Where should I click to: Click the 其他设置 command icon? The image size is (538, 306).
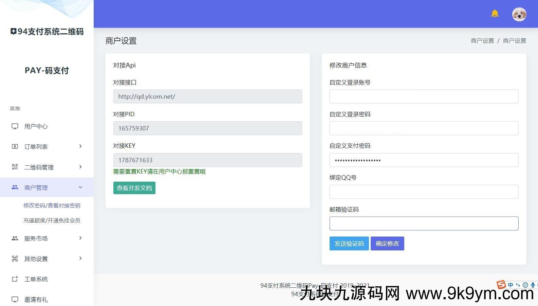15,259
